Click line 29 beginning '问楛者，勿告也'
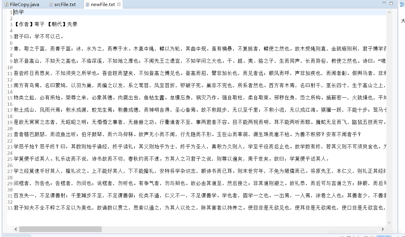Image resolution: width=405 pixels, height=237 pixels. (x=199, y=183)
